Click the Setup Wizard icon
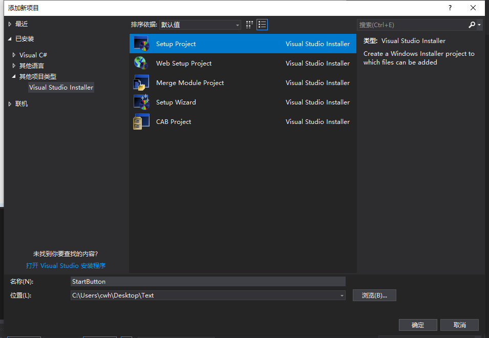Screen dimensions: 489x338 [141, 102]
